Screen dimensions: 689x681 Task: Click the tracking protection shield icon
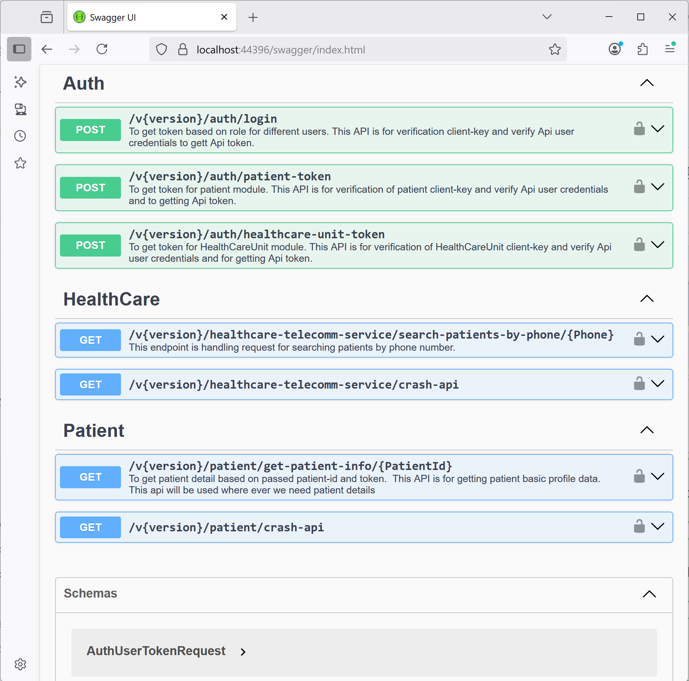(162, 49)
